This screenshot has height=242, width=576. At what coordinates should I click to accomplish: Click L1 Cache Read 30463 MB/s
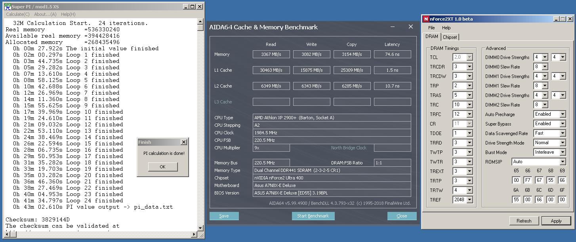(x=271, y=70)
